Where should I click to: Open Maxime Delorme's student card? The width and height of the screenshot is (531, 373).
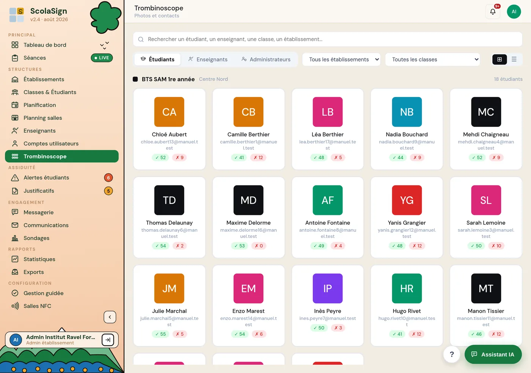[x=248, y=217]
